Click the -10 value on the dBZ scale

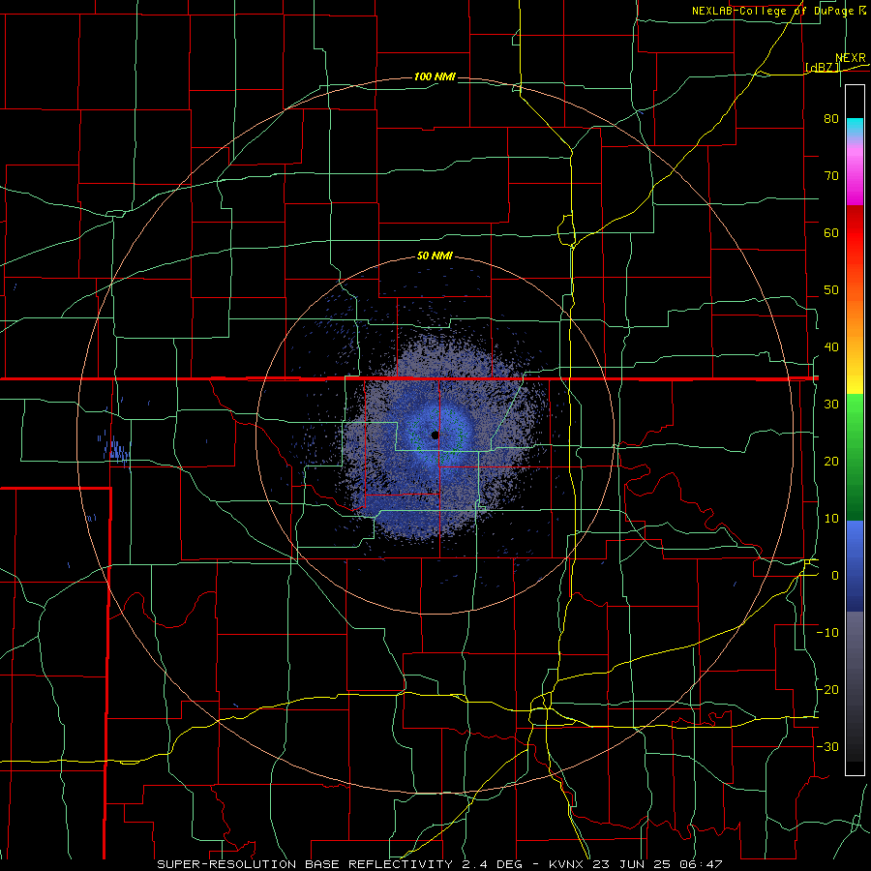tap(827, 633)
